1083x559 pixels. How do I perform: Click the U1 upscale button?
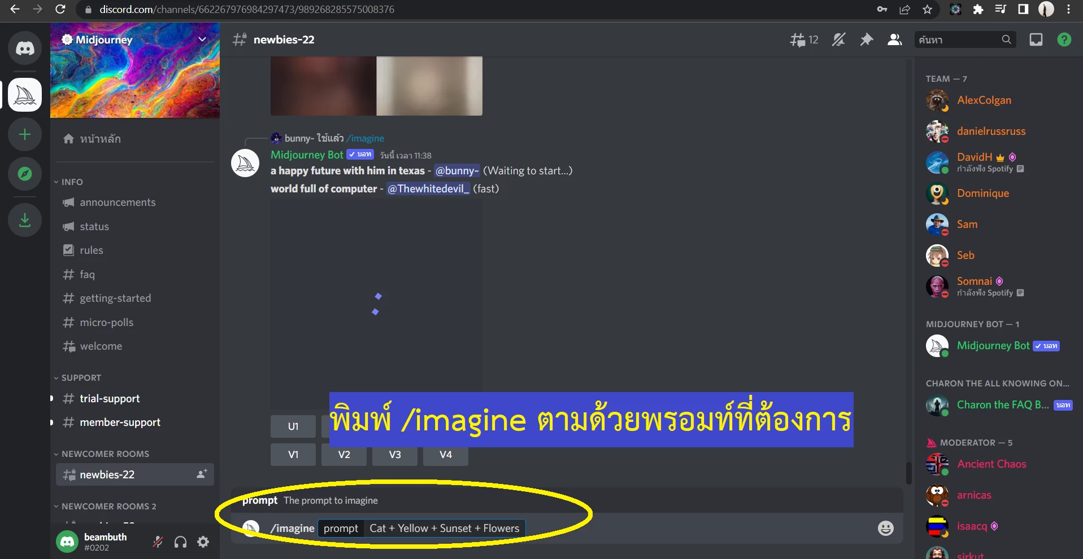coord(293,426)
